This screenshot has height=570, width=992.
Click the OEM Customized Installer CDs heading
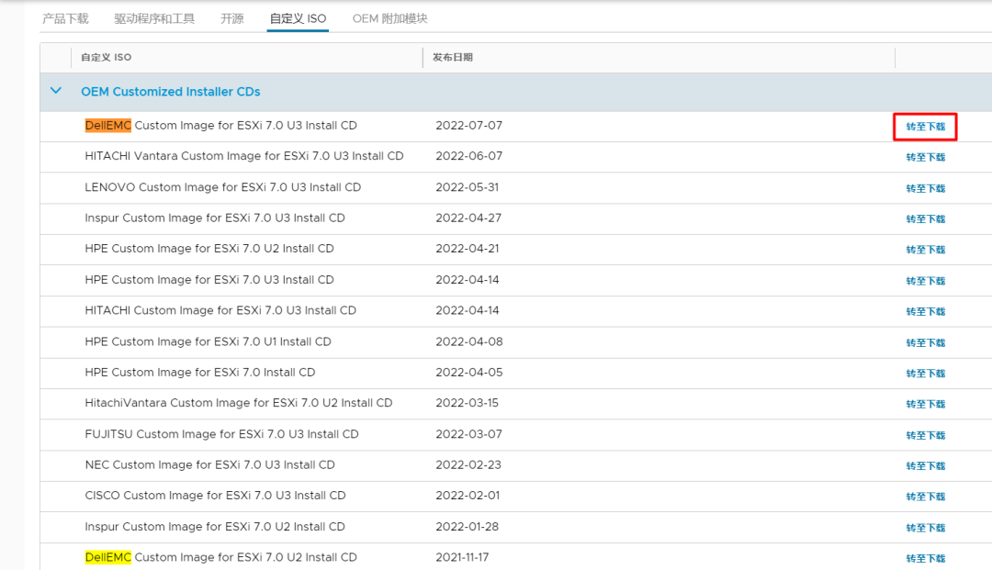point(170,92)
